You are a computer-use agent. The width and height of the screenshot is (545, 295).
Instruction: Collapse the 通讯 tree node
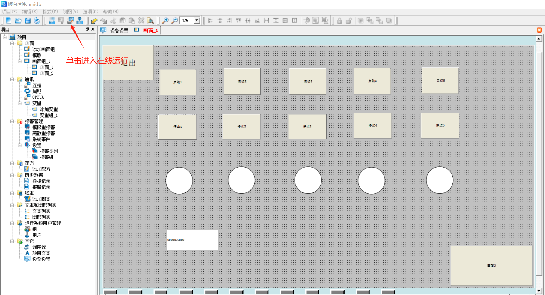(12, 79)
